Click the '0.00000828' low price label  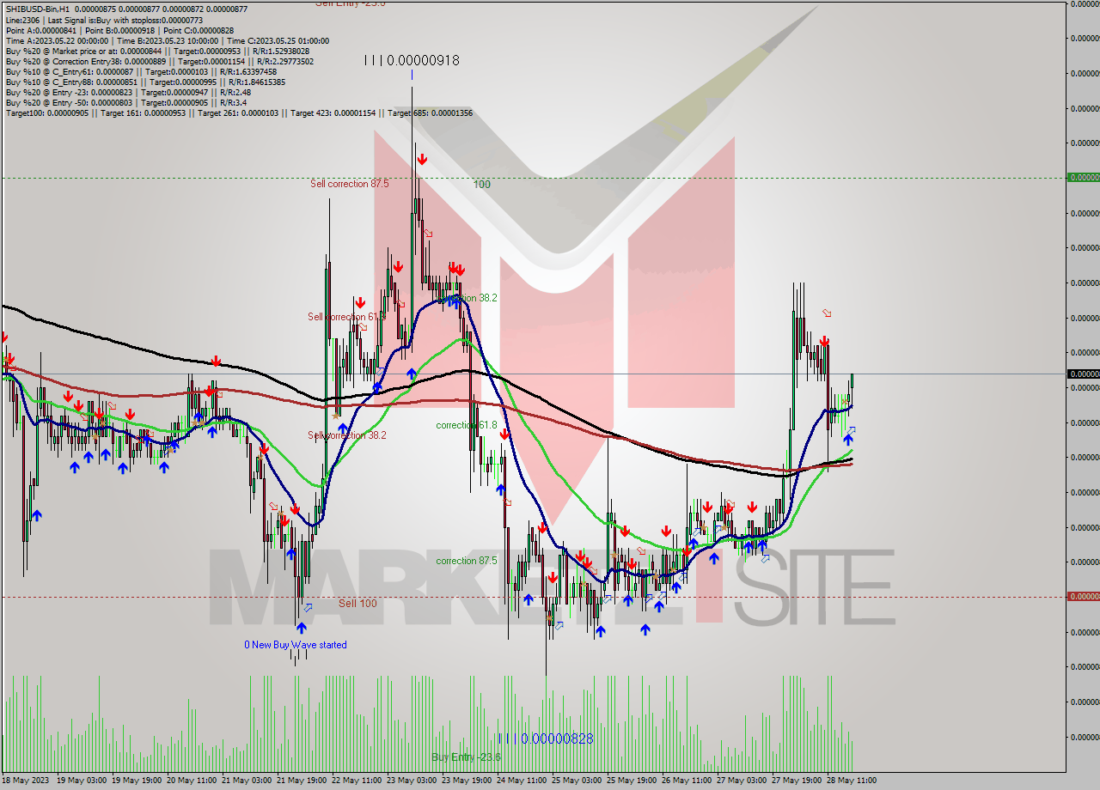557,738
